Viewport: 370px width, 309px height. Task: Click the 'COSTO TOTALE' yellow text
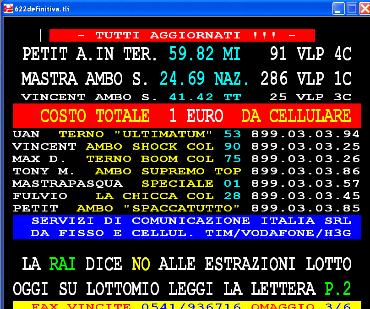pos(95,115)
